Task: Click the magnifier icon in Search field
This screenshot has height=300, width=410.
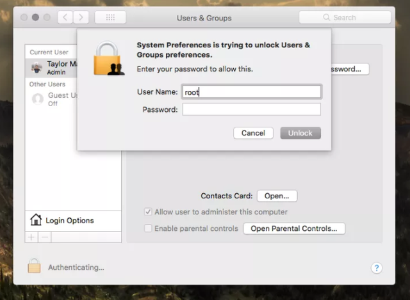Action: pos(326,17)
